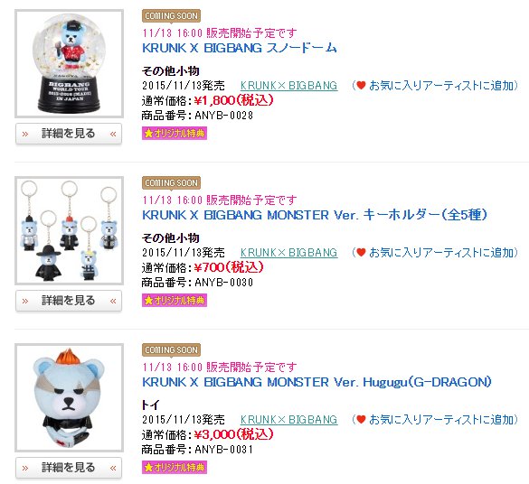
Task: Click the heart icon beside the snow dome
Action: [361, 86]
